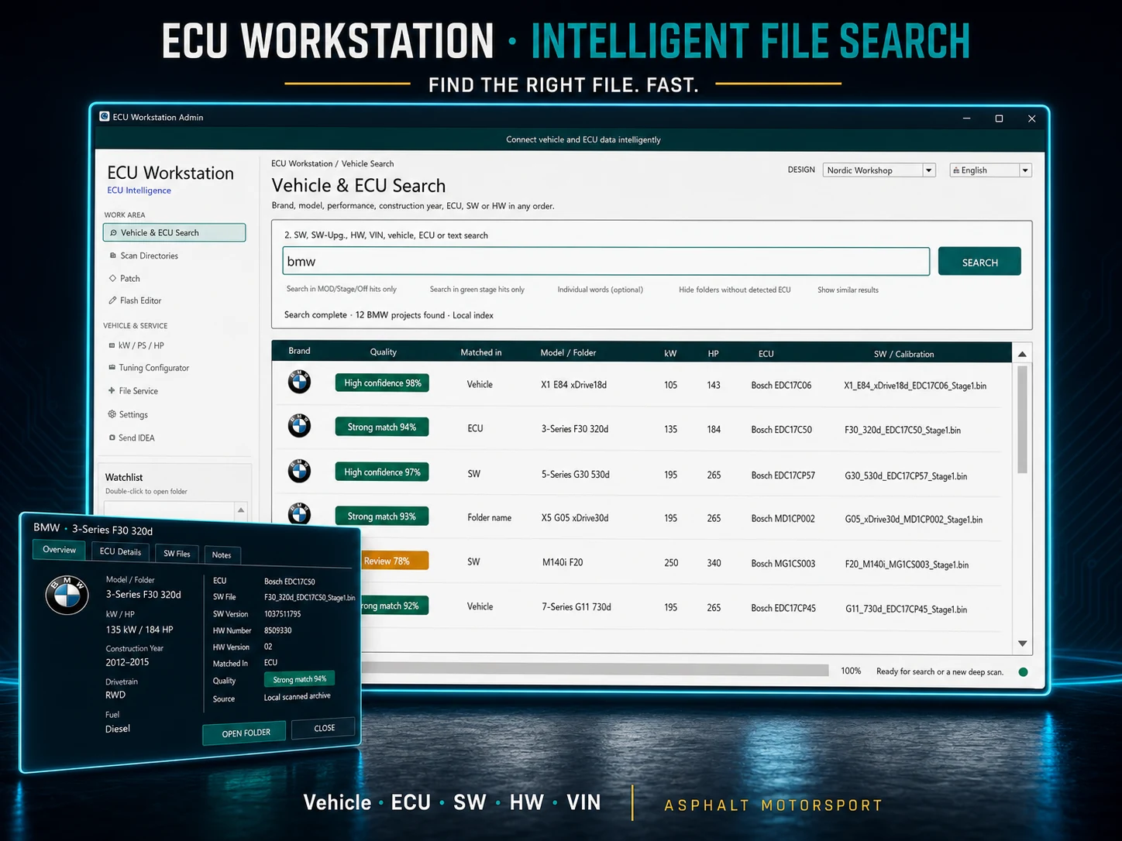The width and height of the screenshot is (1122, 841).
Task: Click the kW / PS / HP converter icon
Action: (x=112, y=345)
